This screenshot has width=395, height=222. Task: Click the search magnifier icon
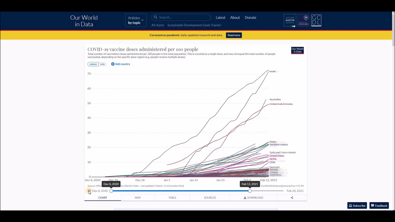156,18
